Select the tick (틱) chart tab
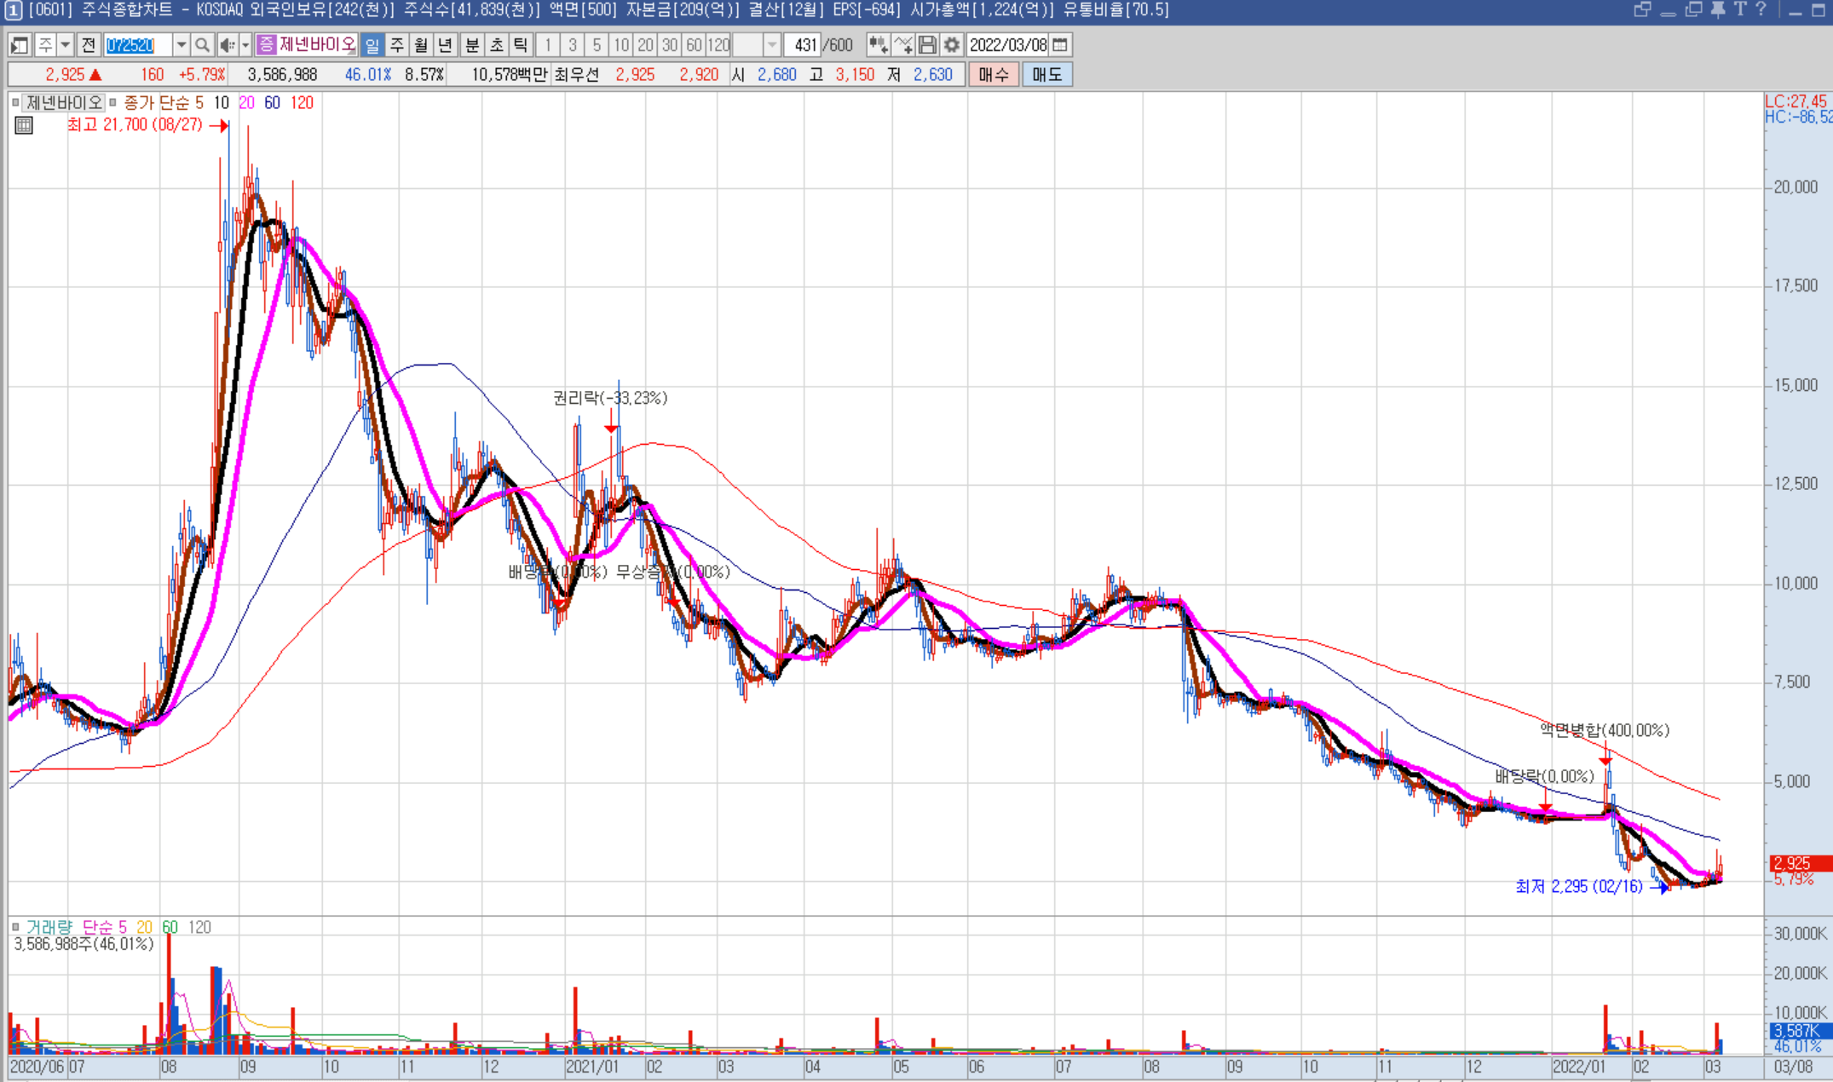 521,45
